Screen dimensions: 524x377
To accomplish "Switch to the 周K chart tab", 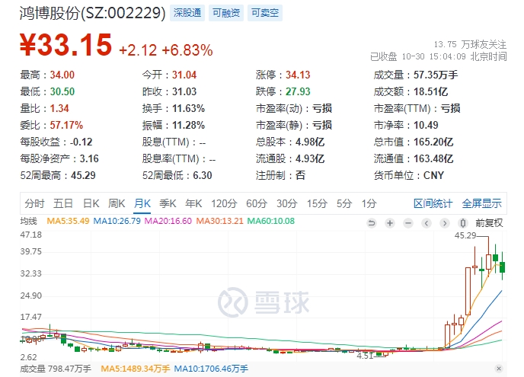I will click(x=117, y=203).
